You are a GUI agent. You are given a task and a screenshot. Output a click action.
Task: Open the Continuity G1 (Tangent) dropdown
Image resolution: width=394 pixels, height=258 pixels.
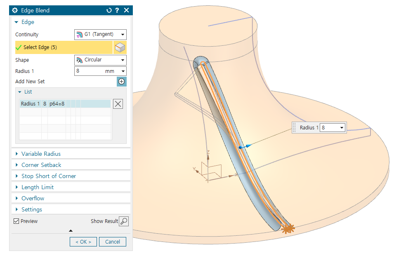[x=100, y=35]
